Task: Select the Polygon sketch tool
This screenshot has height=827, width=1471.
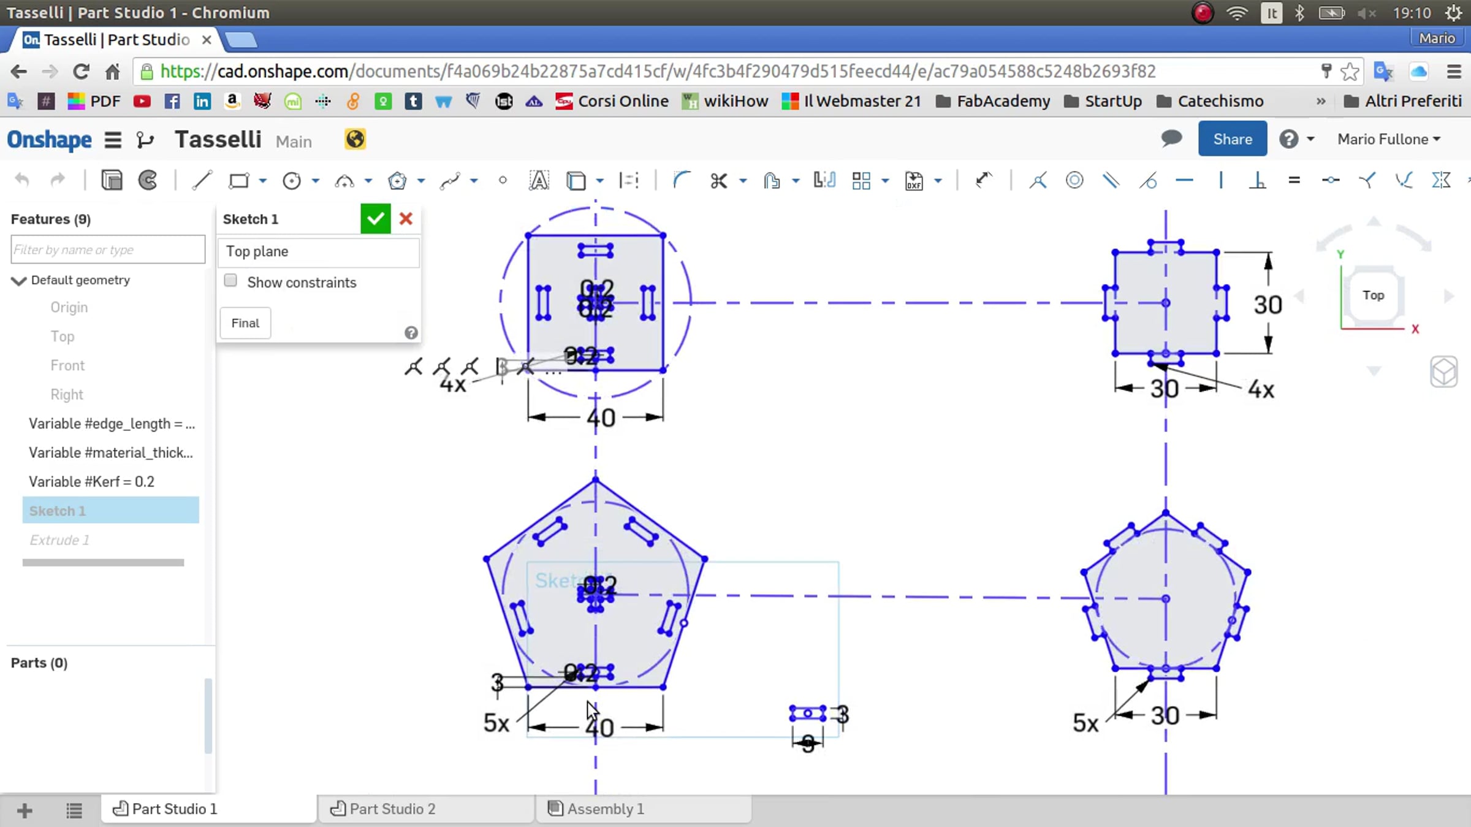Action: tap(397, 180)
